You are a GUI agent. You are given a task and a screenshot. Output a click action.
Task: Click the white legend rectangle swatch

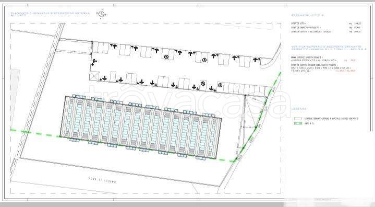298,119
